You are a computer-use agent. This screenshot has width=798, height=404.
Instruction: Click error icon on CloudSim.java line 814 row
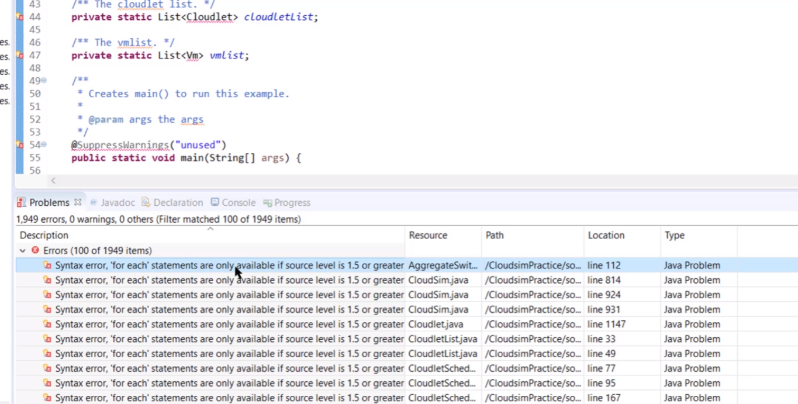(x=49, y=279)
